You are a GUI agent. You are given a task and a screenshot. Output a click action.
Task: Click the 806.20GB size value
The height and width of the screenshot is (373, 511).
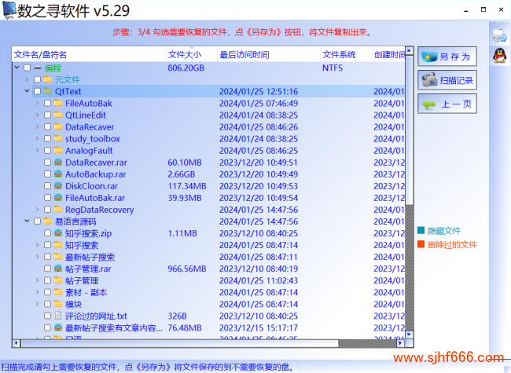point(186,68)
